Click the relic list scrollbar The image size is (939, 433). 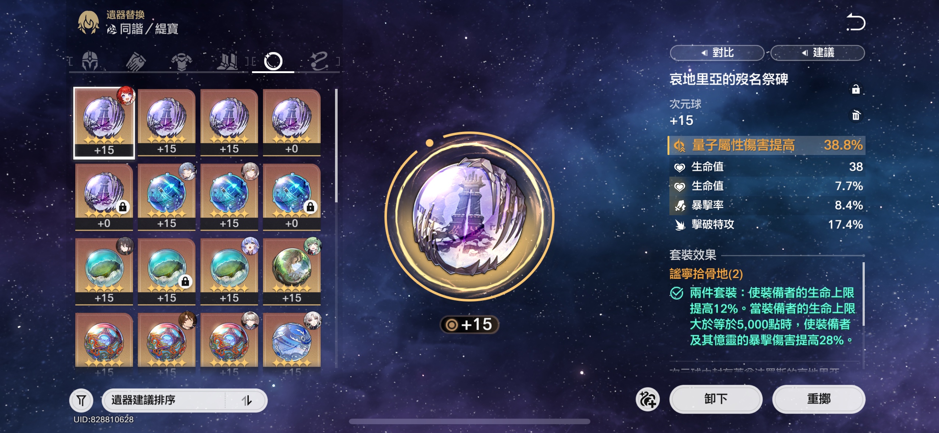[x=336, y=145]
